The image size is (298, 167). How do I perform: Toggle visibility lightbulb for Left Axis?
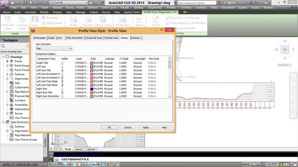click(62, 67)
